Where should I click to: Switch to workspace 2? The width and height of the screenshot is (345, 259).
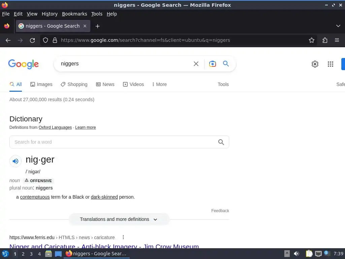click(x=23, y=254)
